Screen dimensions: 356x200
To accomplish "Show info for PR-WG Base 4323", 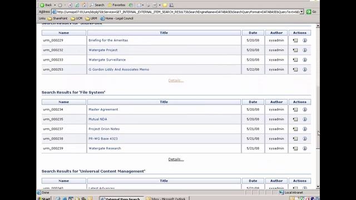I will (x=305, y=139).
